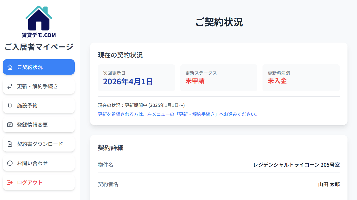This screenshot has height=200, width=357.
Task: Click the 賃貸デモ.COM house logo
Action: [x=39, y=22]
